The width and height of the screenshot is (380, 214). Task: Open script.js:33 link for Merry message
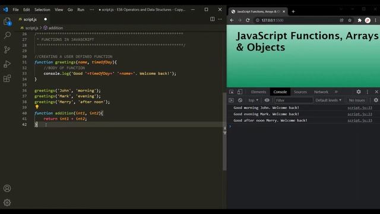[360, 120]
